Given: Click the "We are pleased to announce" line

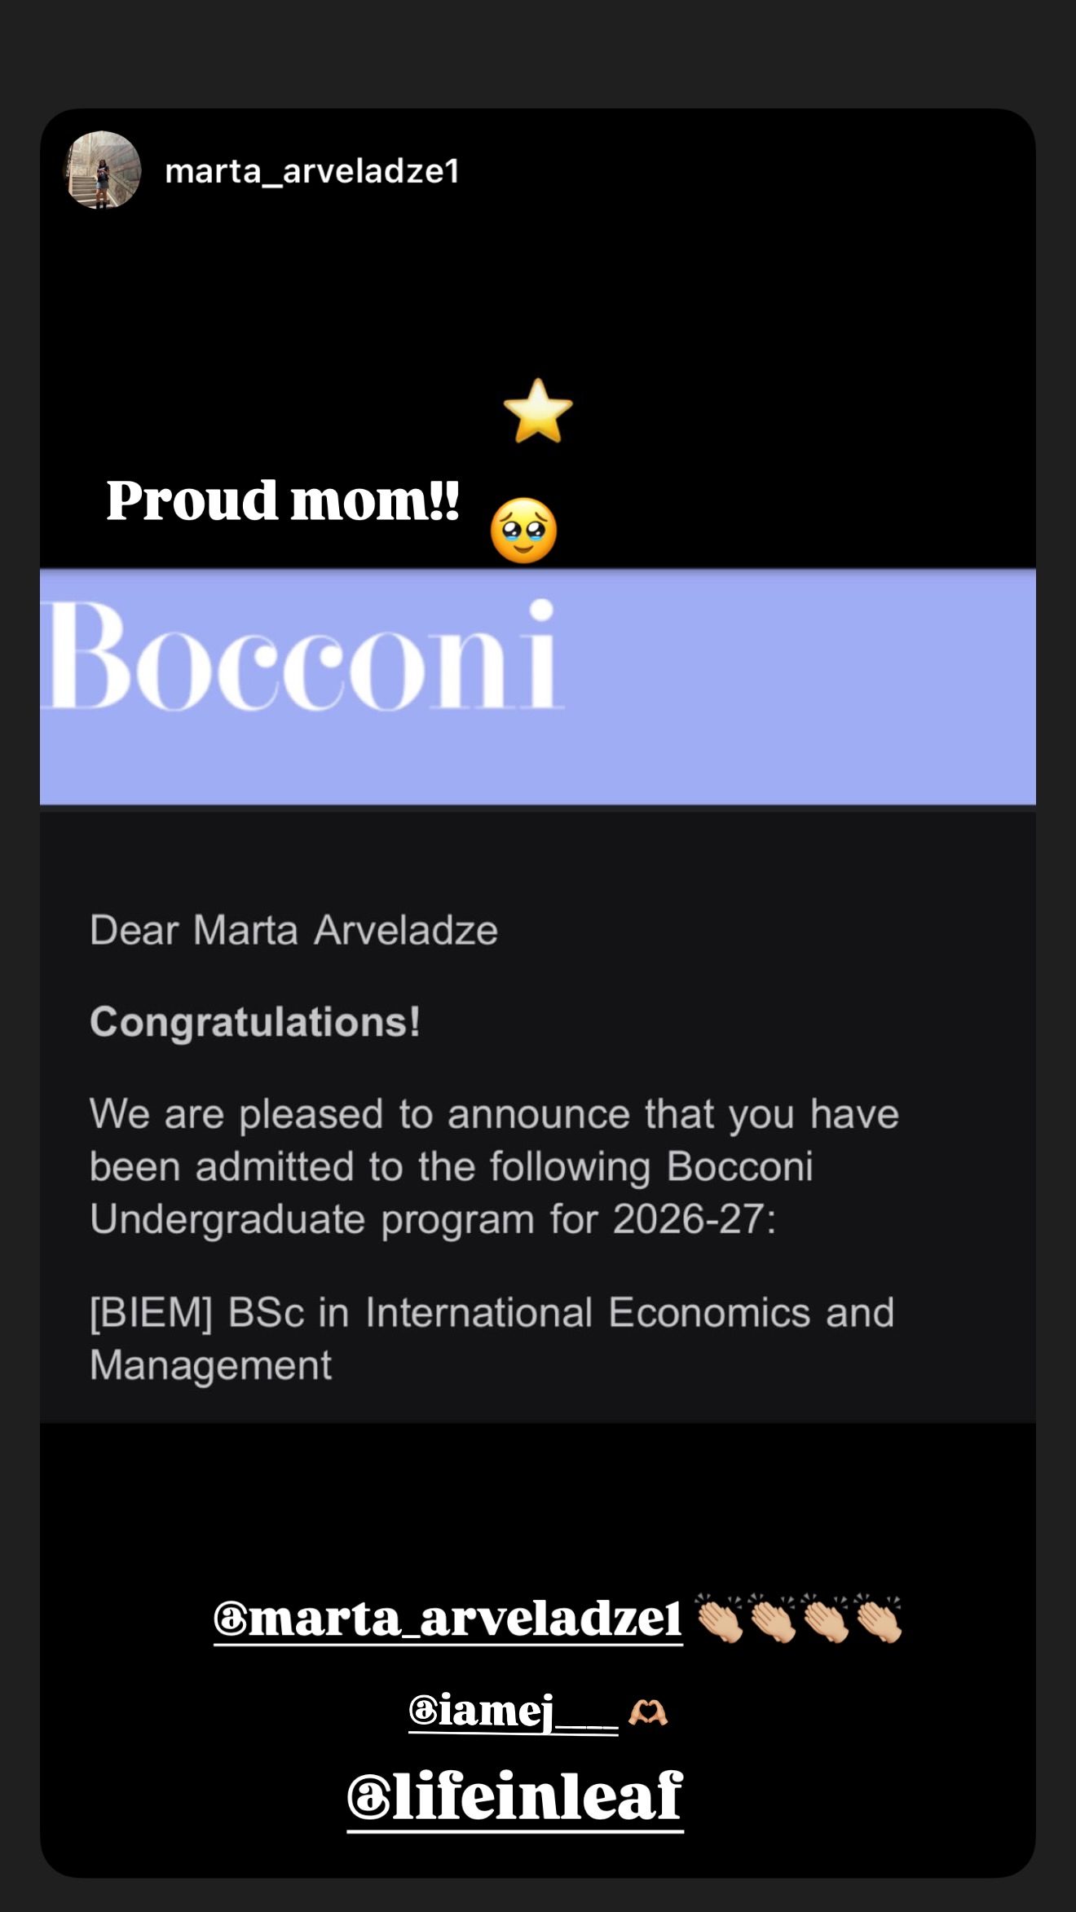Looking at the screenshot, I should click(493, 1114).
